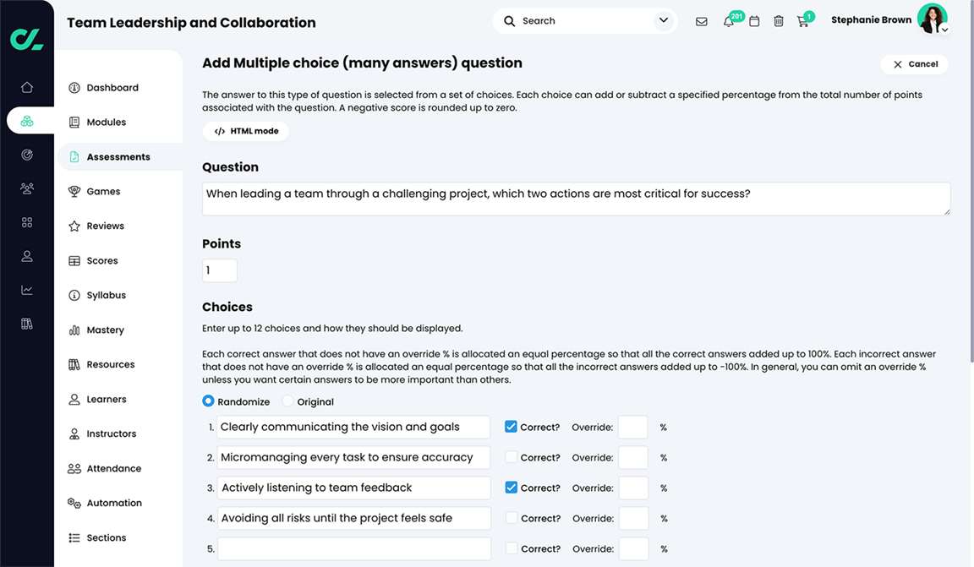Cancel adding the question
974x567 pixels.
(x=914, y=63)
